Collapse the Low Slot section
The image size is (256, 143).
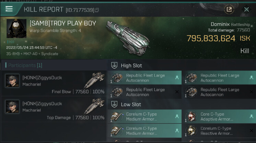[115, 104]
